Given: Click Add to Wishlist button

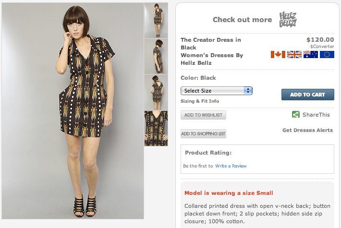Looking at the screenshot, I should 203,115.
